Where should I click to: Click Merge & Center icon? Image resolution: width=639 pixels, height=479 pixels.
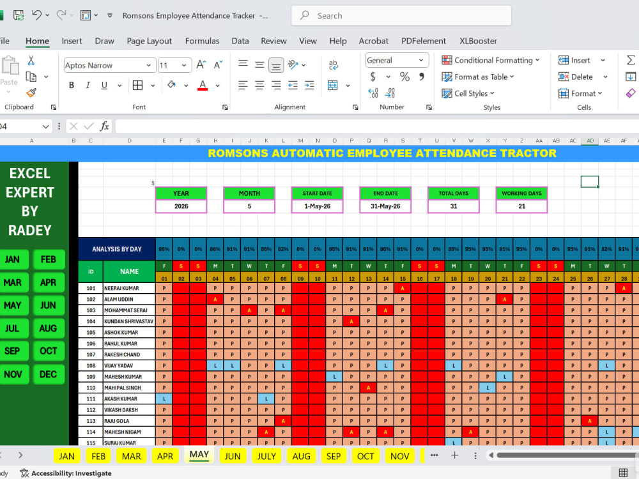click(x=333, y=85)
